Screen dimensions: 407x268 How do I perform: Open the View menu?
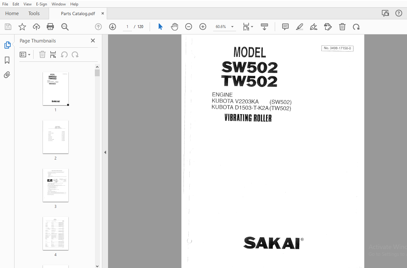27,4
